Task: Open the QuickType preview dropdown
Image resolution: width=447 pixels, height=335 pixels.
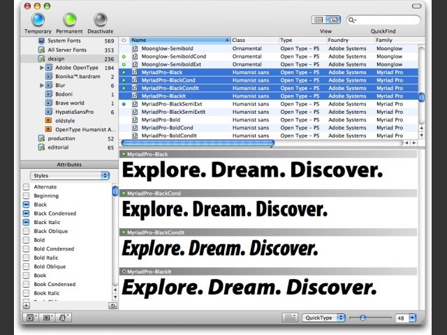Action: click(323, 318)
